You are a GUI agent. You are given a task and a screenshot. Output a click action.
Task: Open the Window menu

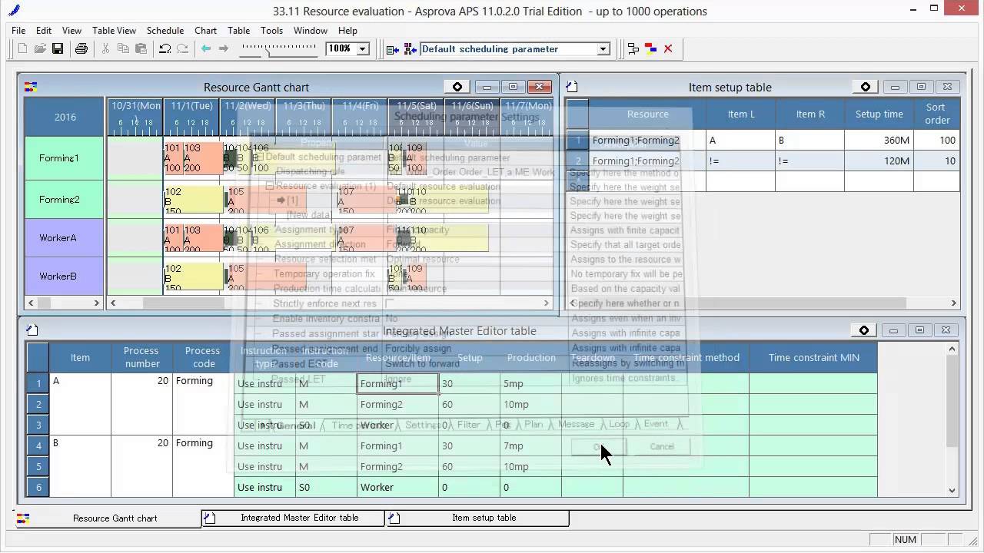311,30
